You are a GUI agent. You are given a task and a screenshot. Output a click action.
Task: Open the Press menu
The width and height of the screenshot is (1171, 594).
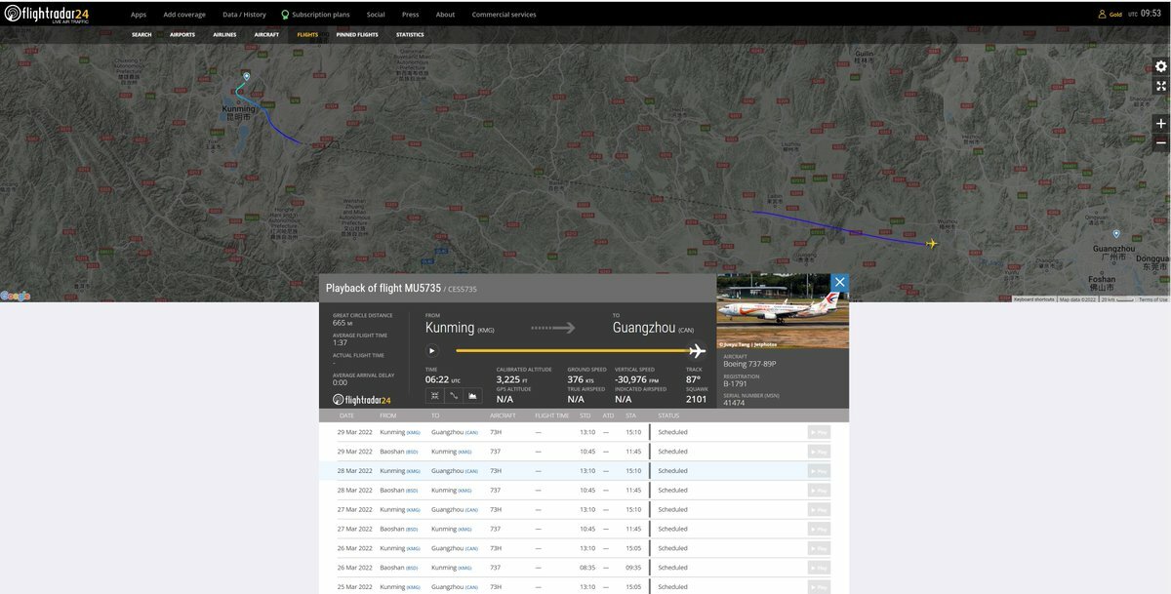411,15
